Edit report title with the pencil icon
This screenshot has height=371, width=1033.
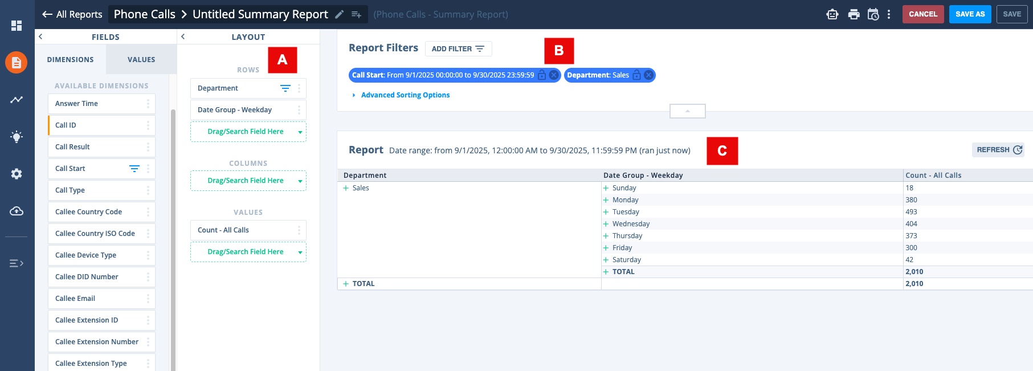pyautogui.click(x=339, y=14)
